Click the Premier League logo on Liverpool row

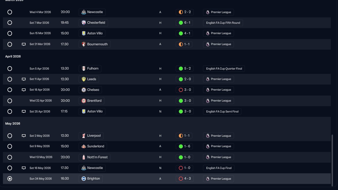coord(208,136)
